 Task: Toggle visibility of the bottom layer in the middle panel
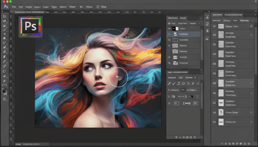pyautogui.click(x=169, y=63)
